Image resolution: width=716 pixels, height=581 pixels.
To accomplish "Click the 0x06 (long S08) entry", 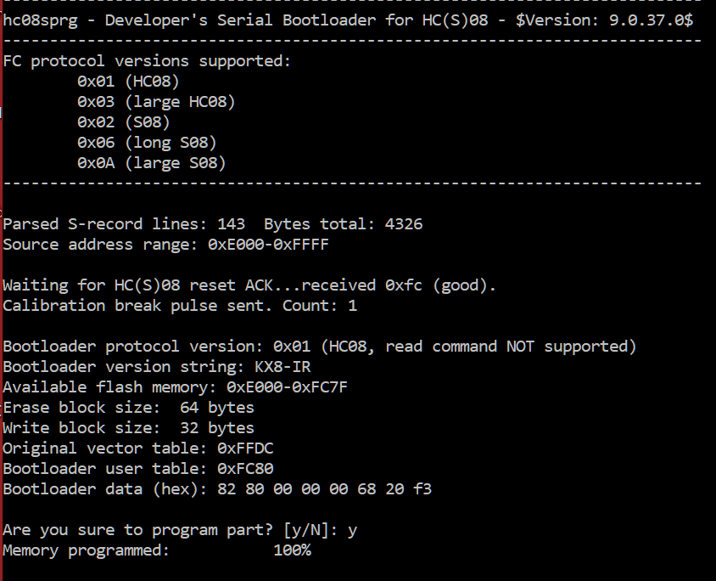I will click(147, 143).
